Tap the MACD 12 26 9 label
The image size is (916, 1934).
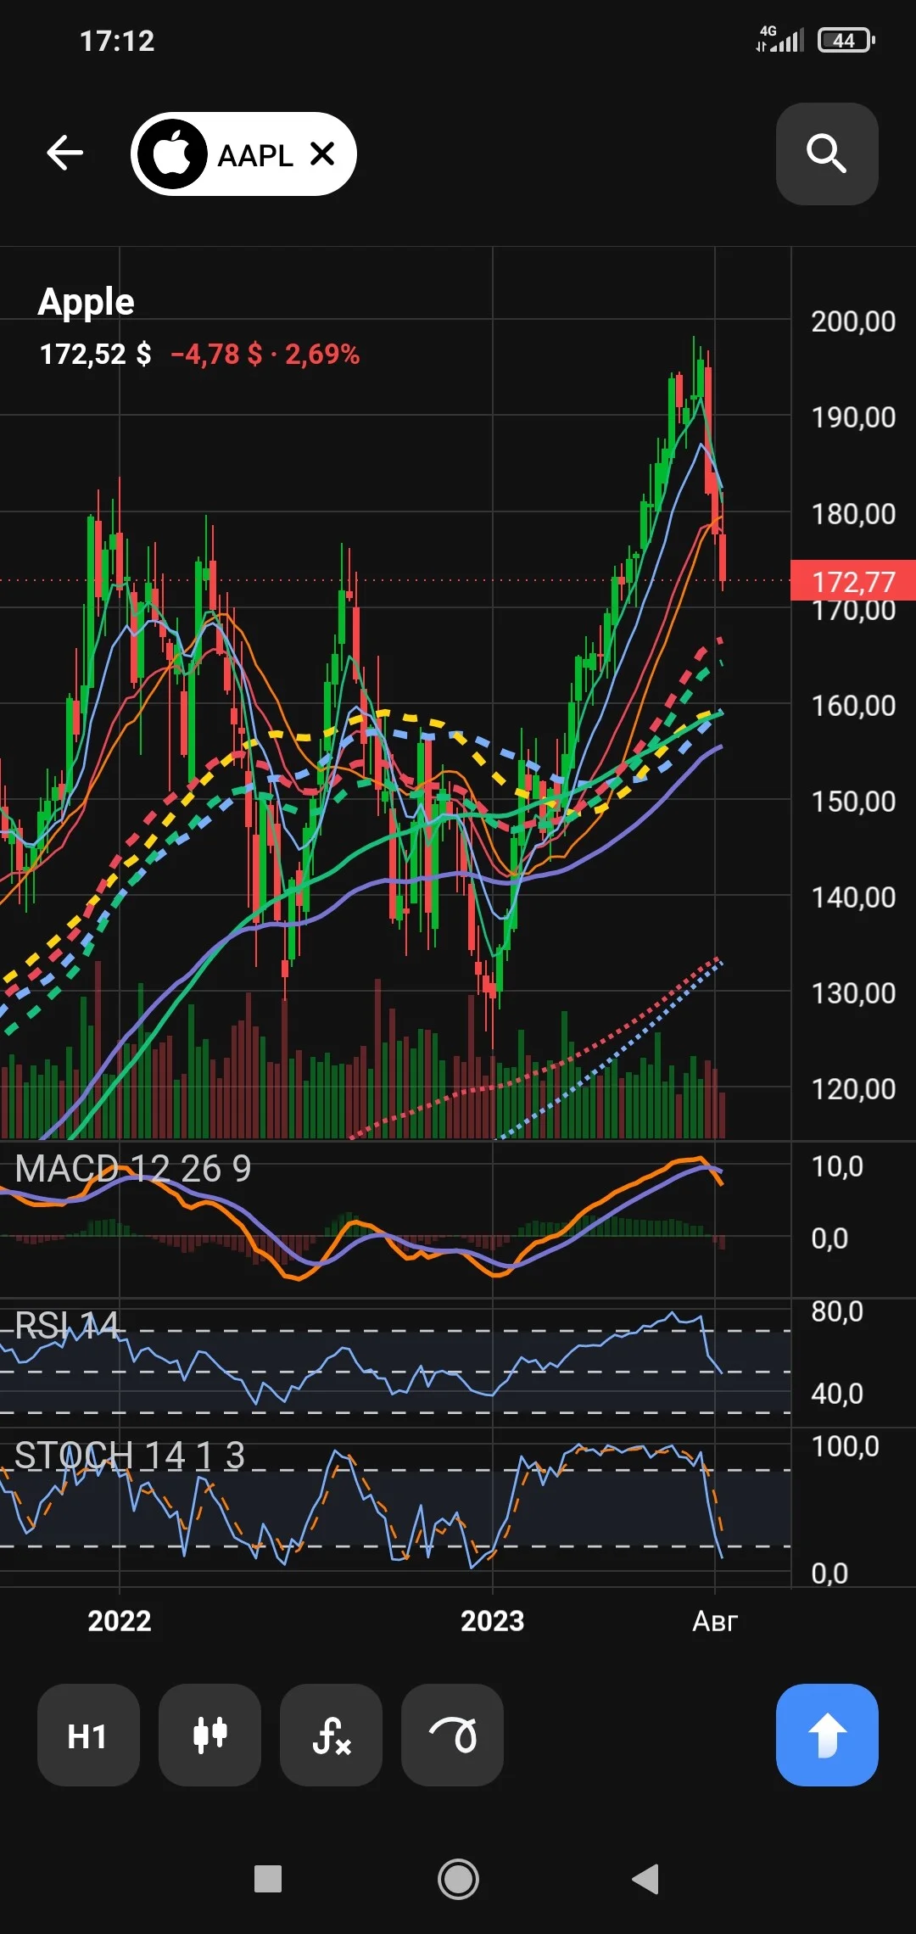coord(133,1169)
